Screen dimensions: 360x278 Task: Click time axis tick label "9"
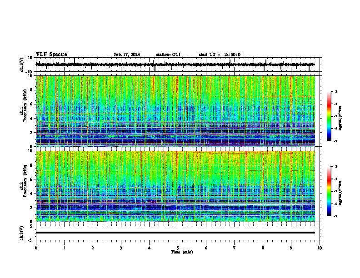[291, 248]
